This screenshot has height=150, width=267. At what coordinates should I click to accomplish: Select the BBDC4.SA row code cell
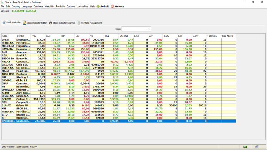tap(9, 59)
